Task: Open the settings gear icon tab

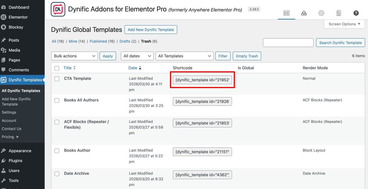Action: (321, 13)
